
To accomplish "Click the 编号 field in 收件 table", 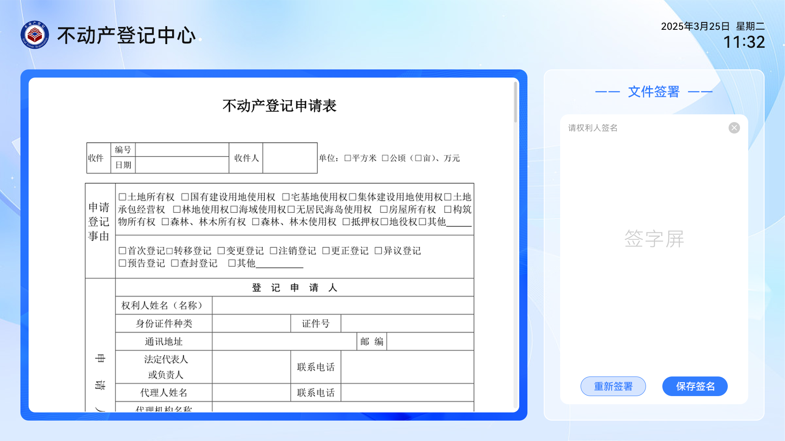I will point(182,150).
